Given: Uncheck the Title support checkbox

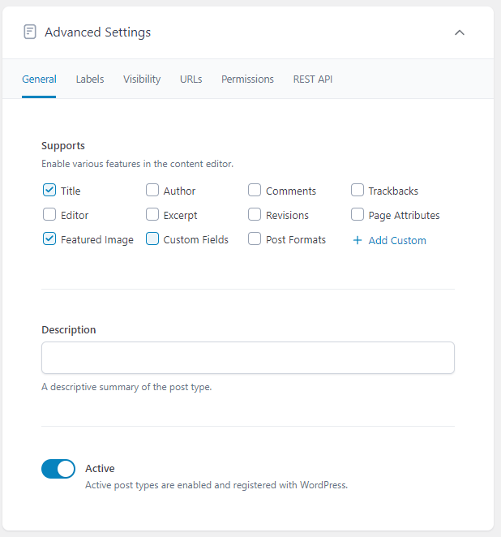Looking at the screenshot, I should pyautogui.click(x=49, y=191).
